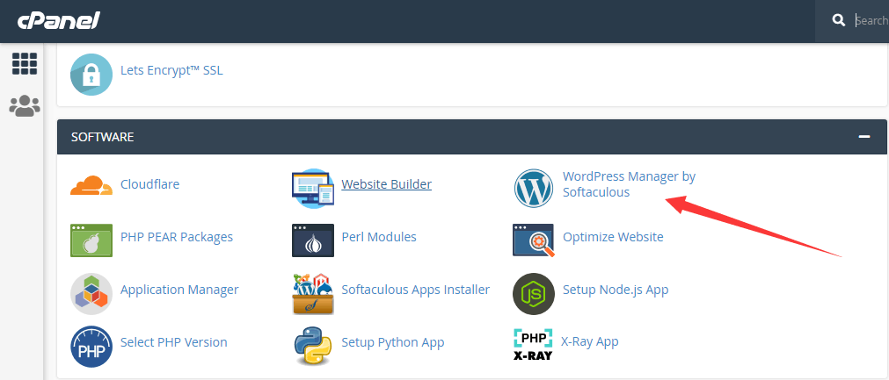Open the Setup Node.js App link

(616, 290)
